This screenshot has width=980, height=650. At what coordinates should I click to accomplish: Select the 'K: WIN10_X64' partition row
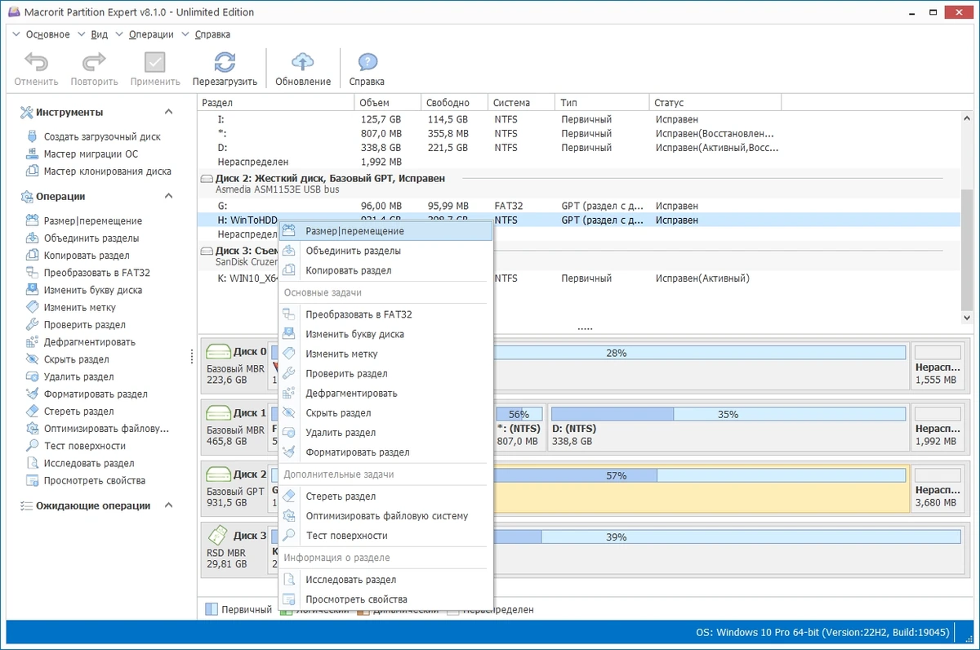click(580, 278)
